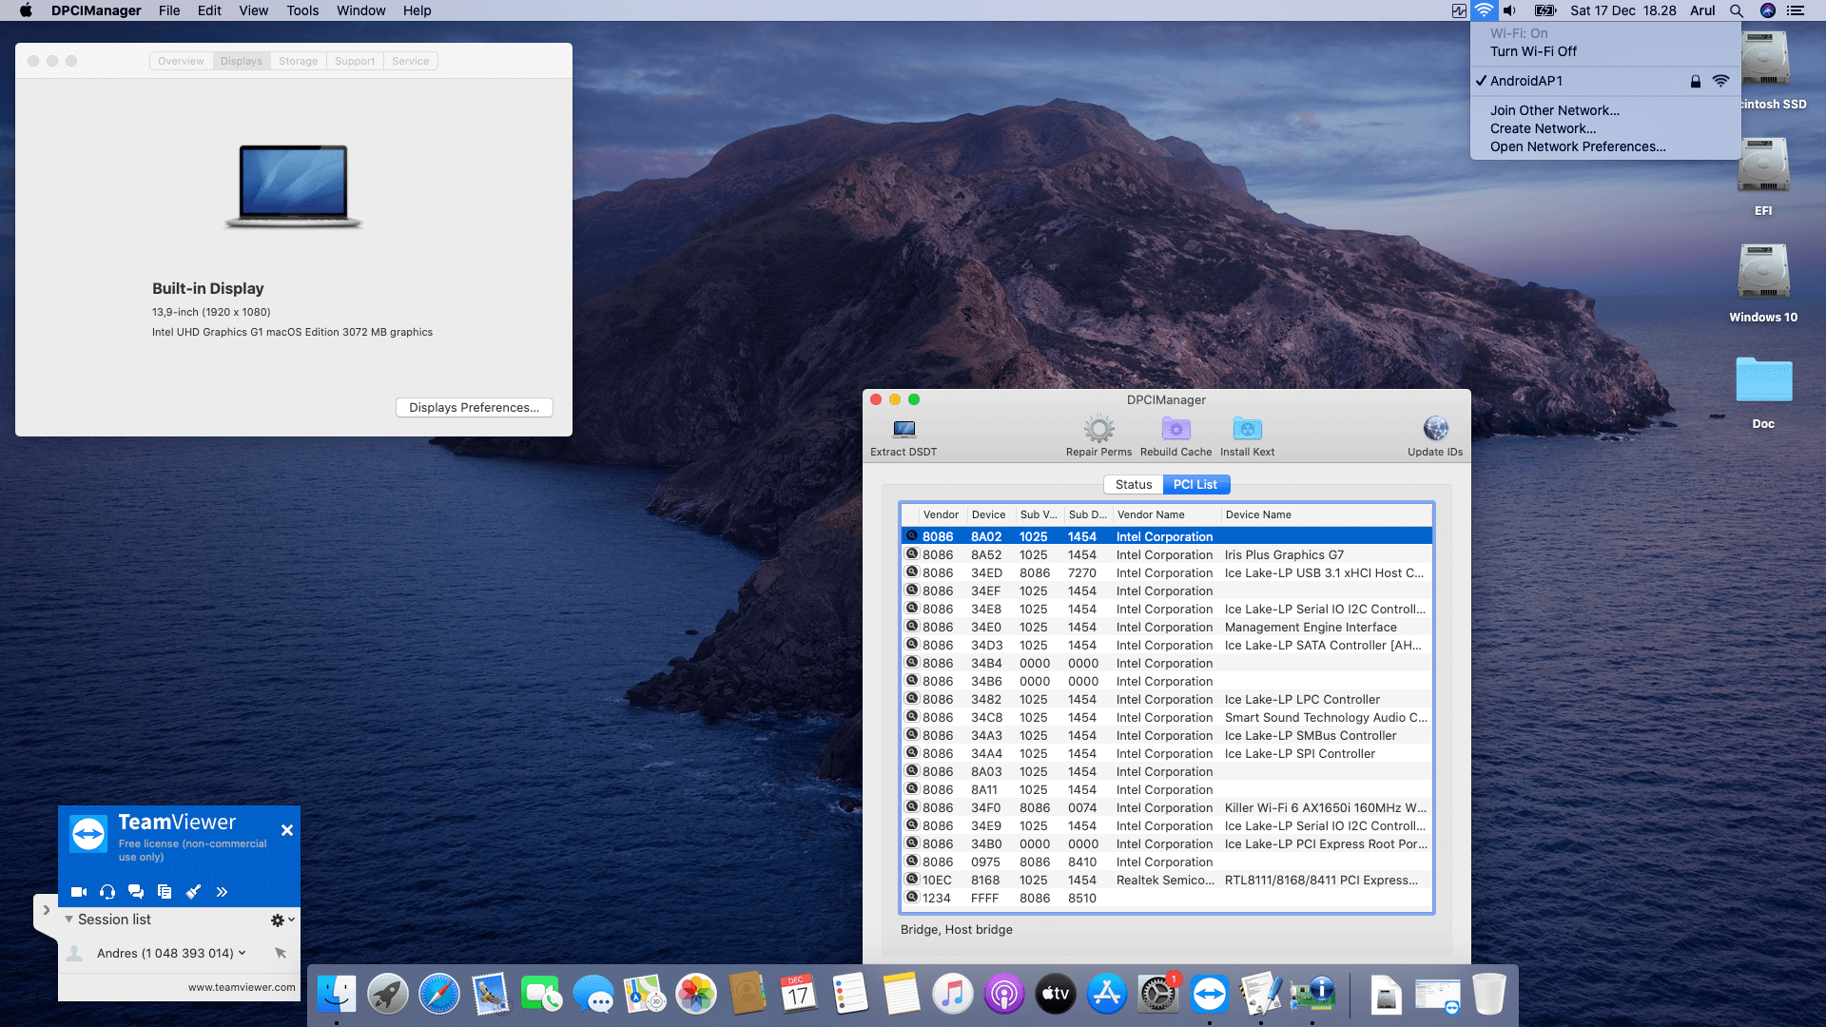The height and width of the screenshot is (1027, 1826).
Task: Select AndroidAP1 checked network
Action: pyautogui.click(x=1526, y=81)
